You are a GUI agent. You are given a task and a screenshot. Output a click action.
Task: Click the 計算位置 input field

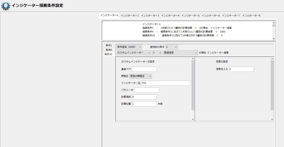point(144,104)
